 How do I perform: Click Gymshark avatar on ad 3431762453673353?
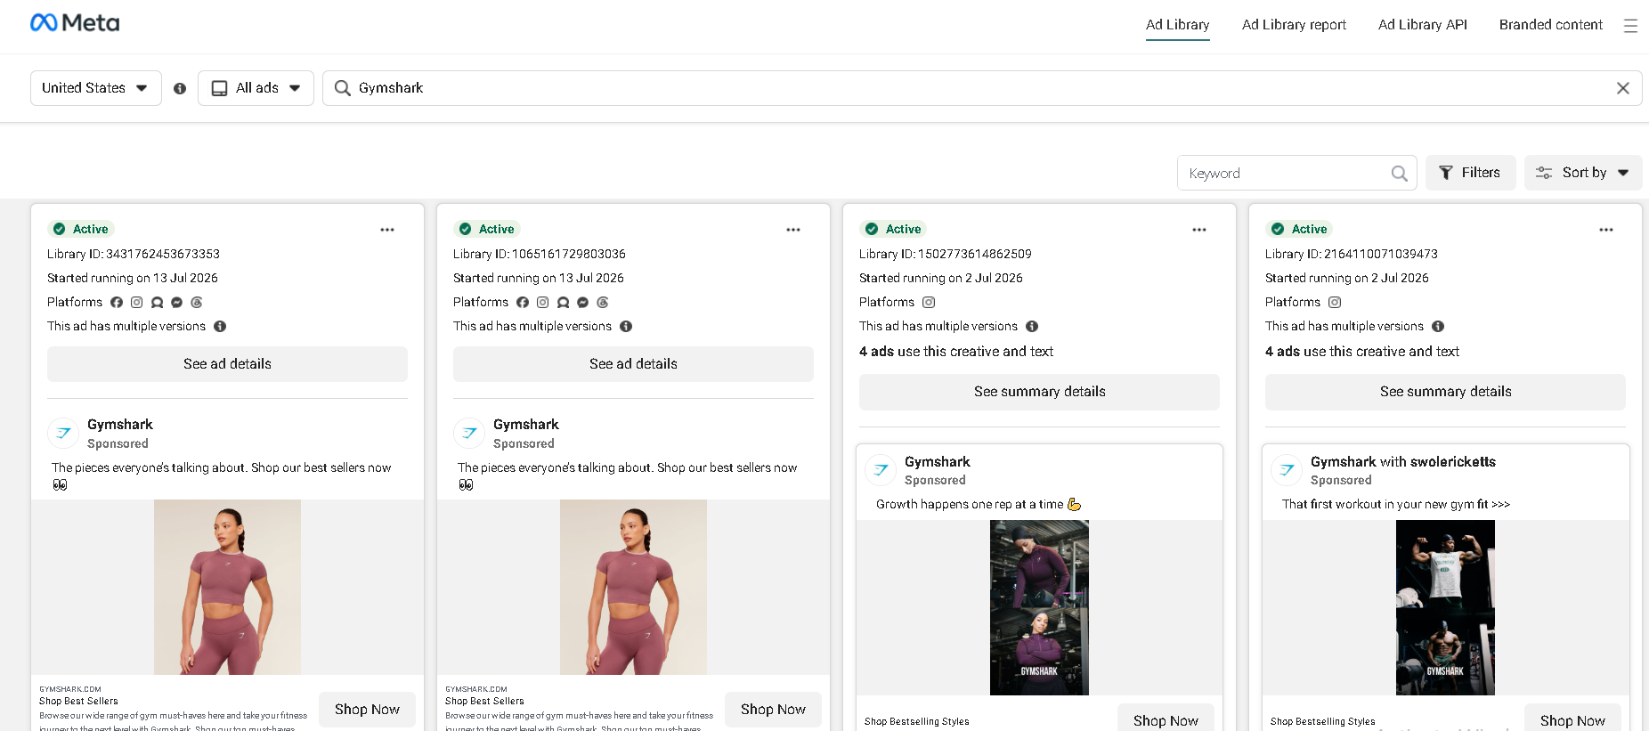(x=63, y=434)
